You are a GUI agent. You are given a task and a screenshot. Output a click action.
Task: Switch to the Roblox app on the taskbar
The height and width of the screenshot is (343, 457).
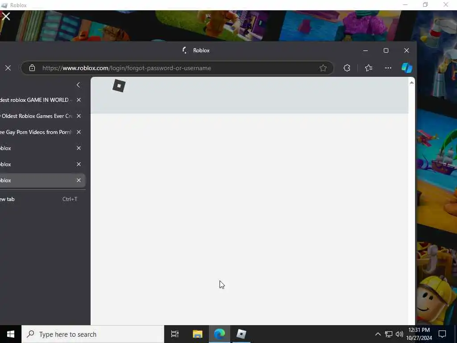point(241,334)
